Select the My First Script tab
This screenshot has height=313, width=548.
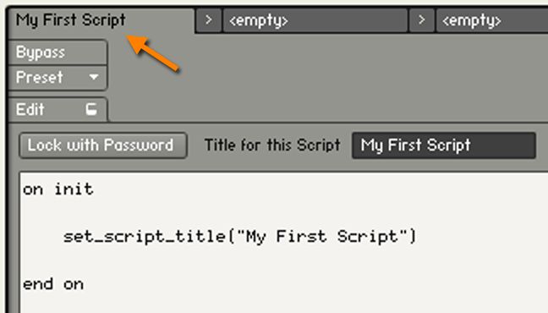(101, 20)
